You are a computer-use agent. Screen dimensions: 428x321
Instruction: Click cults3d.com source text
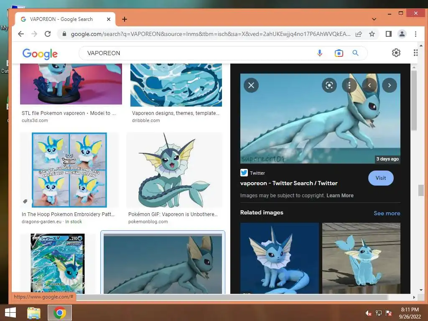[35, 120]
